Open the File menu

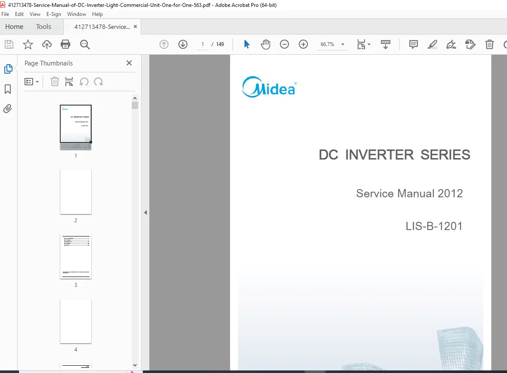tap(5, 14)
